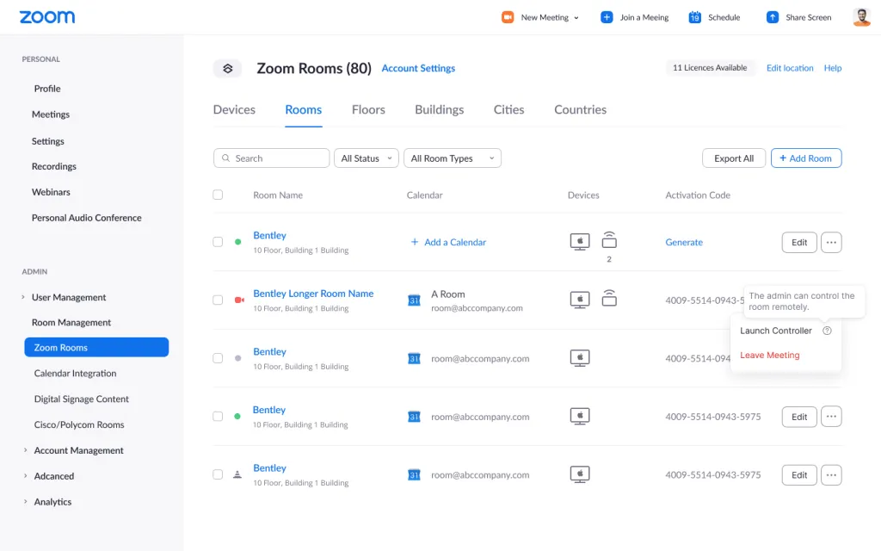Switch to the Devices tab

234,109
